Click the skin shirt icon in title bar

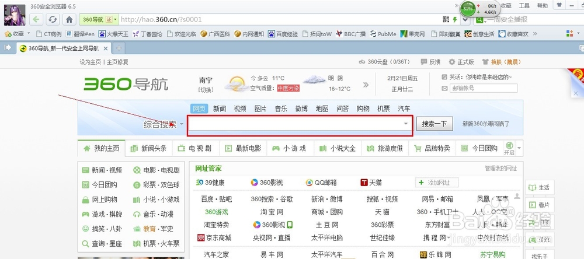pos(559,5)
